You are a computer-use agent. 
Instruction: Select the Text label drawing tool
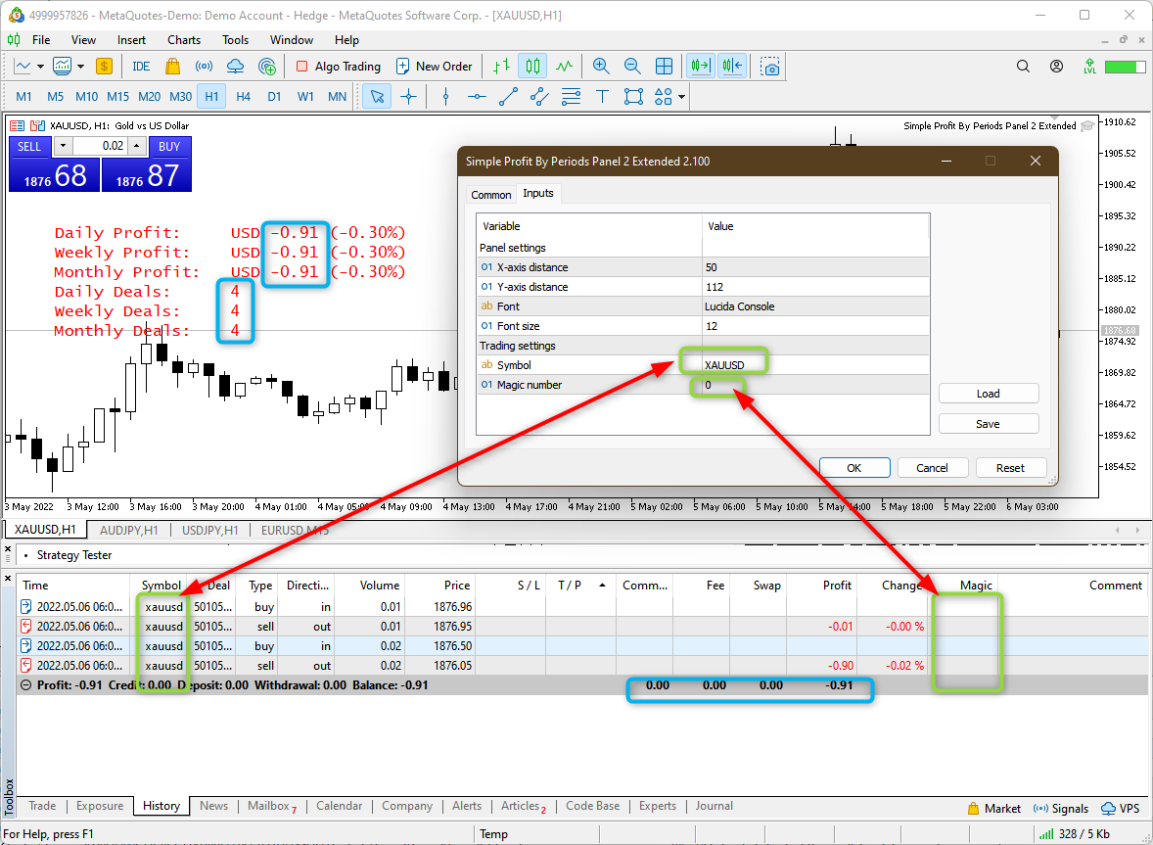coord(602,96)
